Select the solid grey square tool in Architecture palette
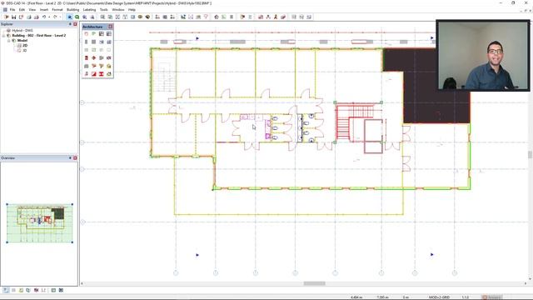The height and width of the screenshot is (300, 533). 94,42
